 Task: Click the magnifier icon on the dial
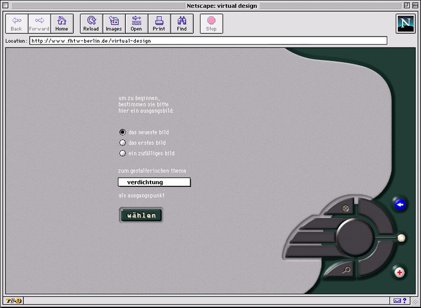[x=346, y=270]
